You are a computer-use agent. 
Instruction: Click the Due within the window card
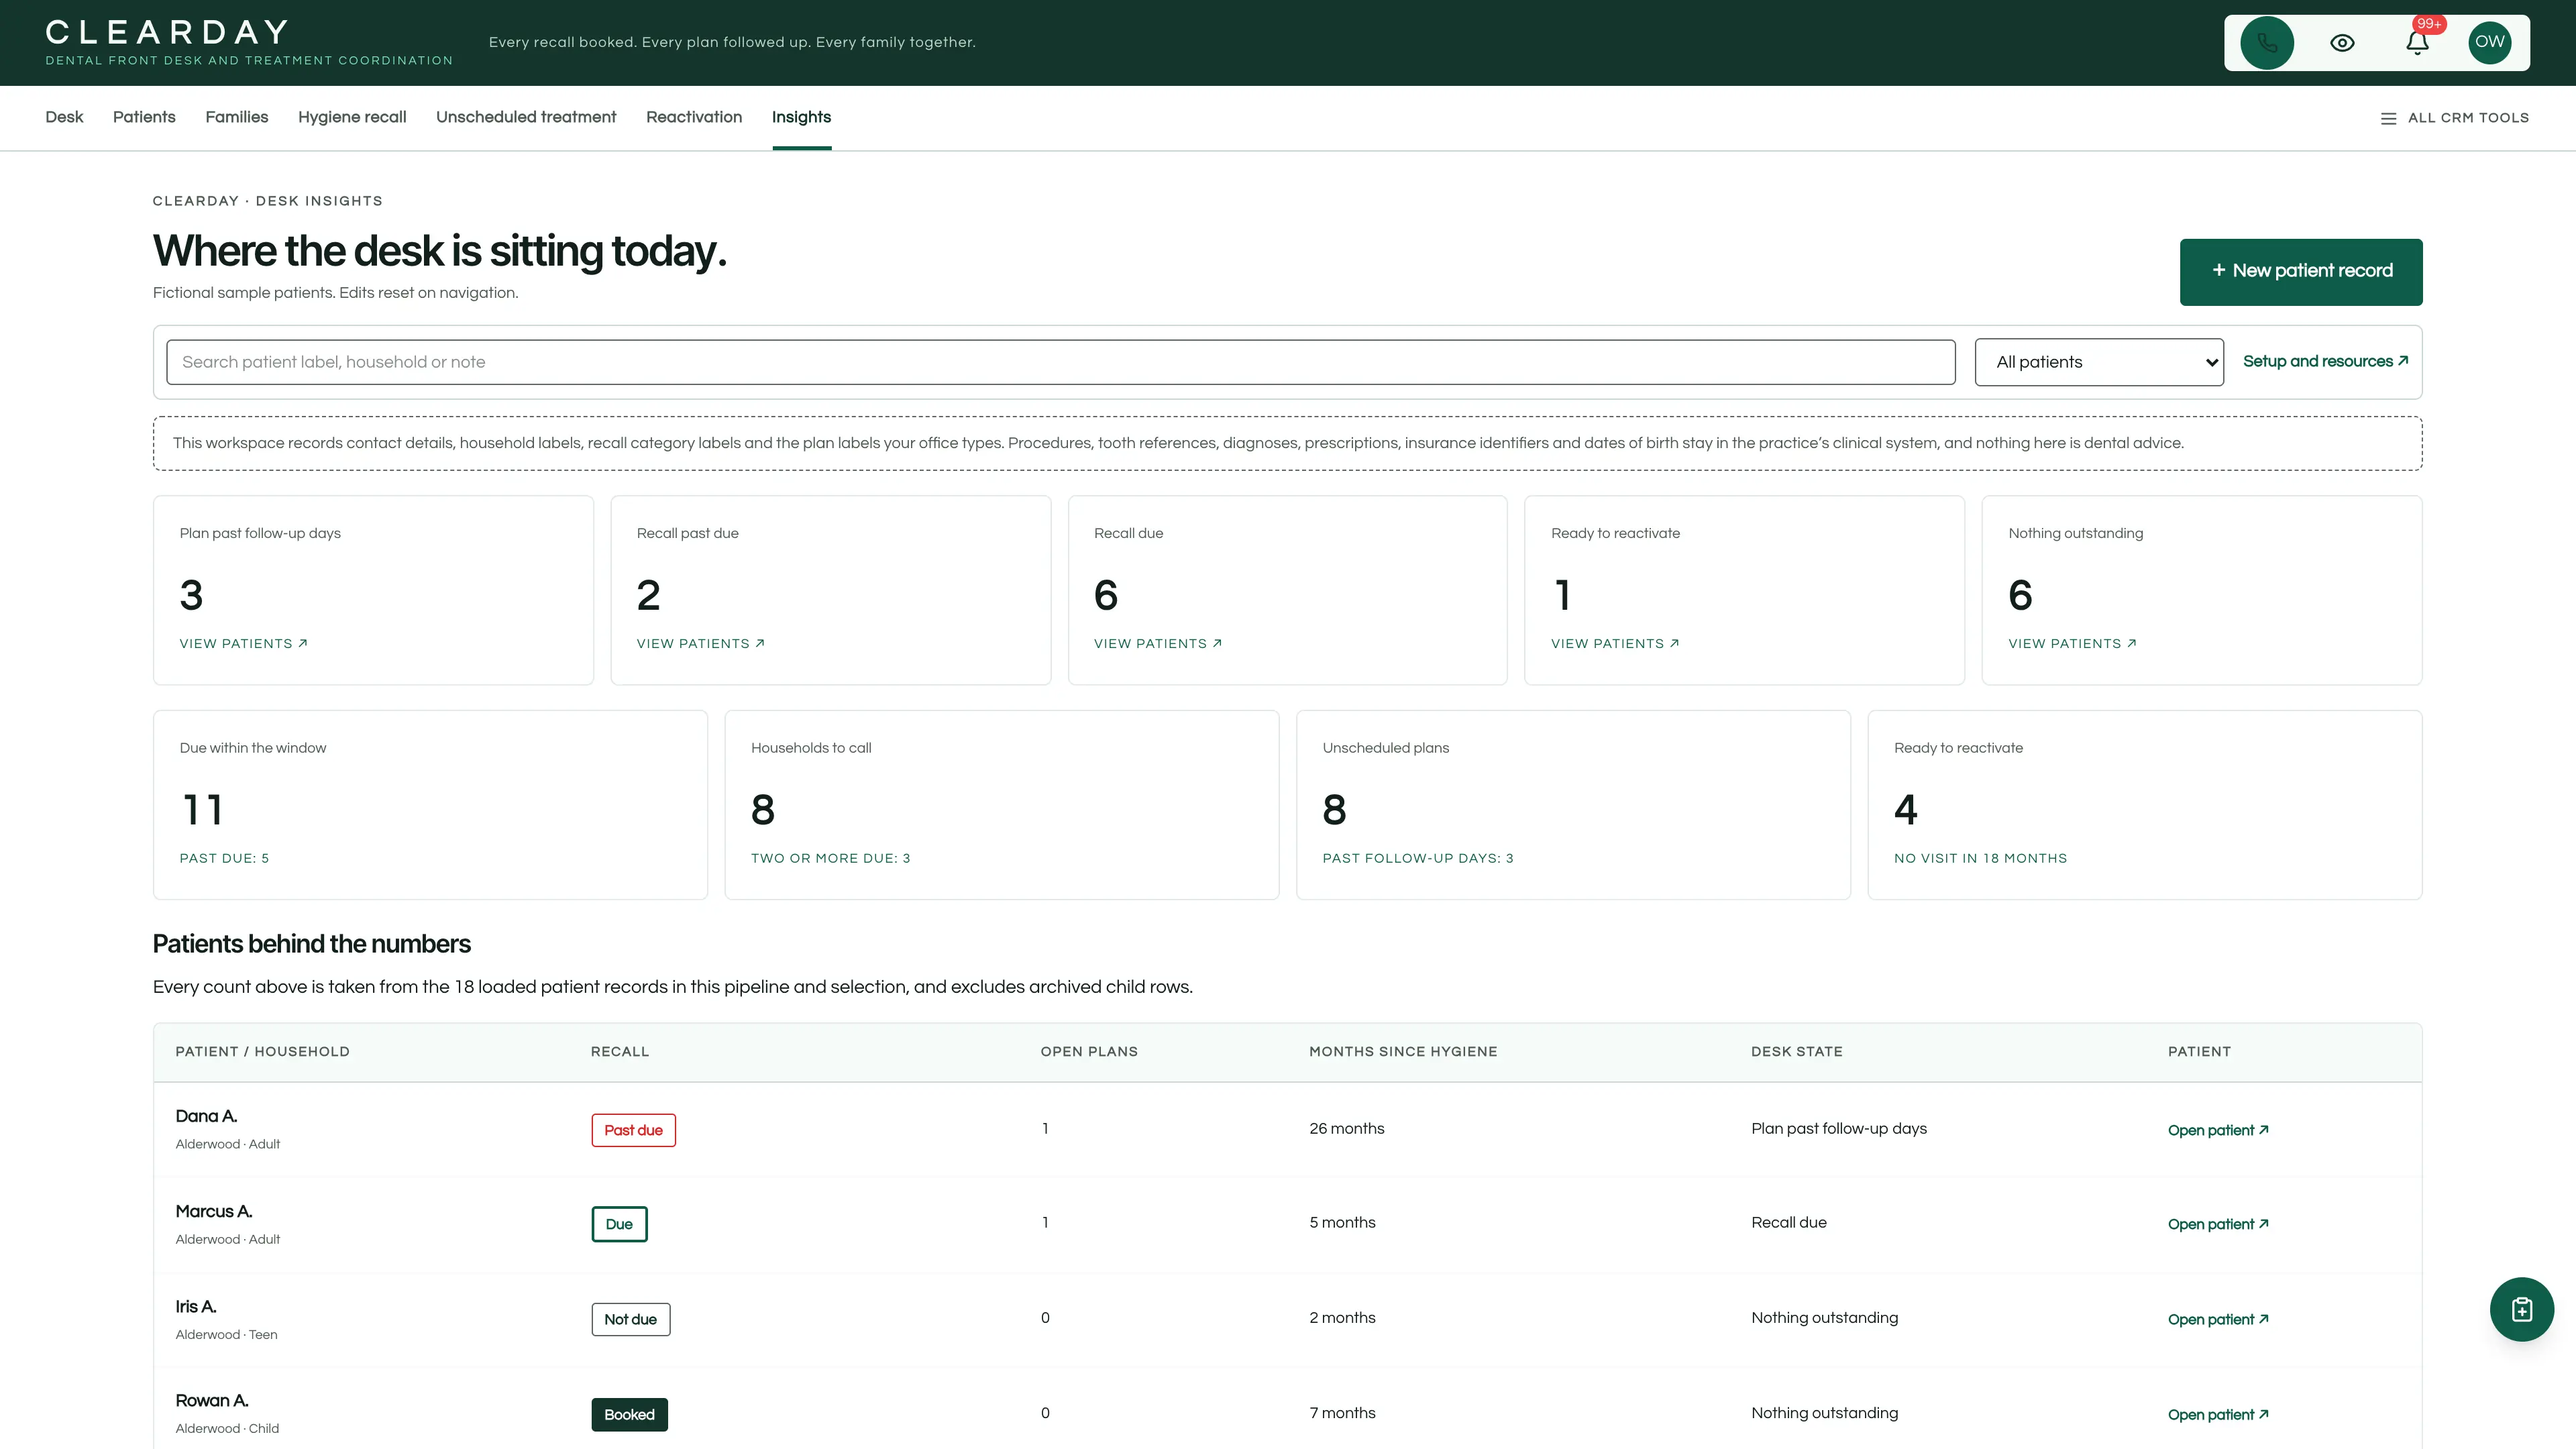(x=430, y=805)
